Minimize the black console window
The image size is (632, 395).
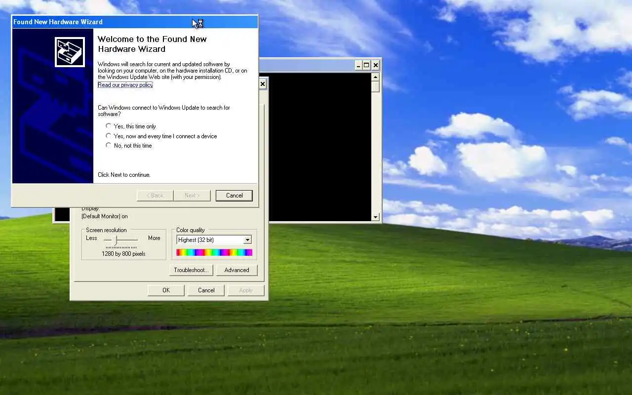pyautogui.click(x=358, y=65)
